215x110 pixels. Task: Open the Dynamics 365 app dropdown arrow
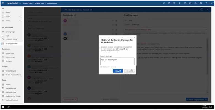pyautogui.click(x=20, y=3)
